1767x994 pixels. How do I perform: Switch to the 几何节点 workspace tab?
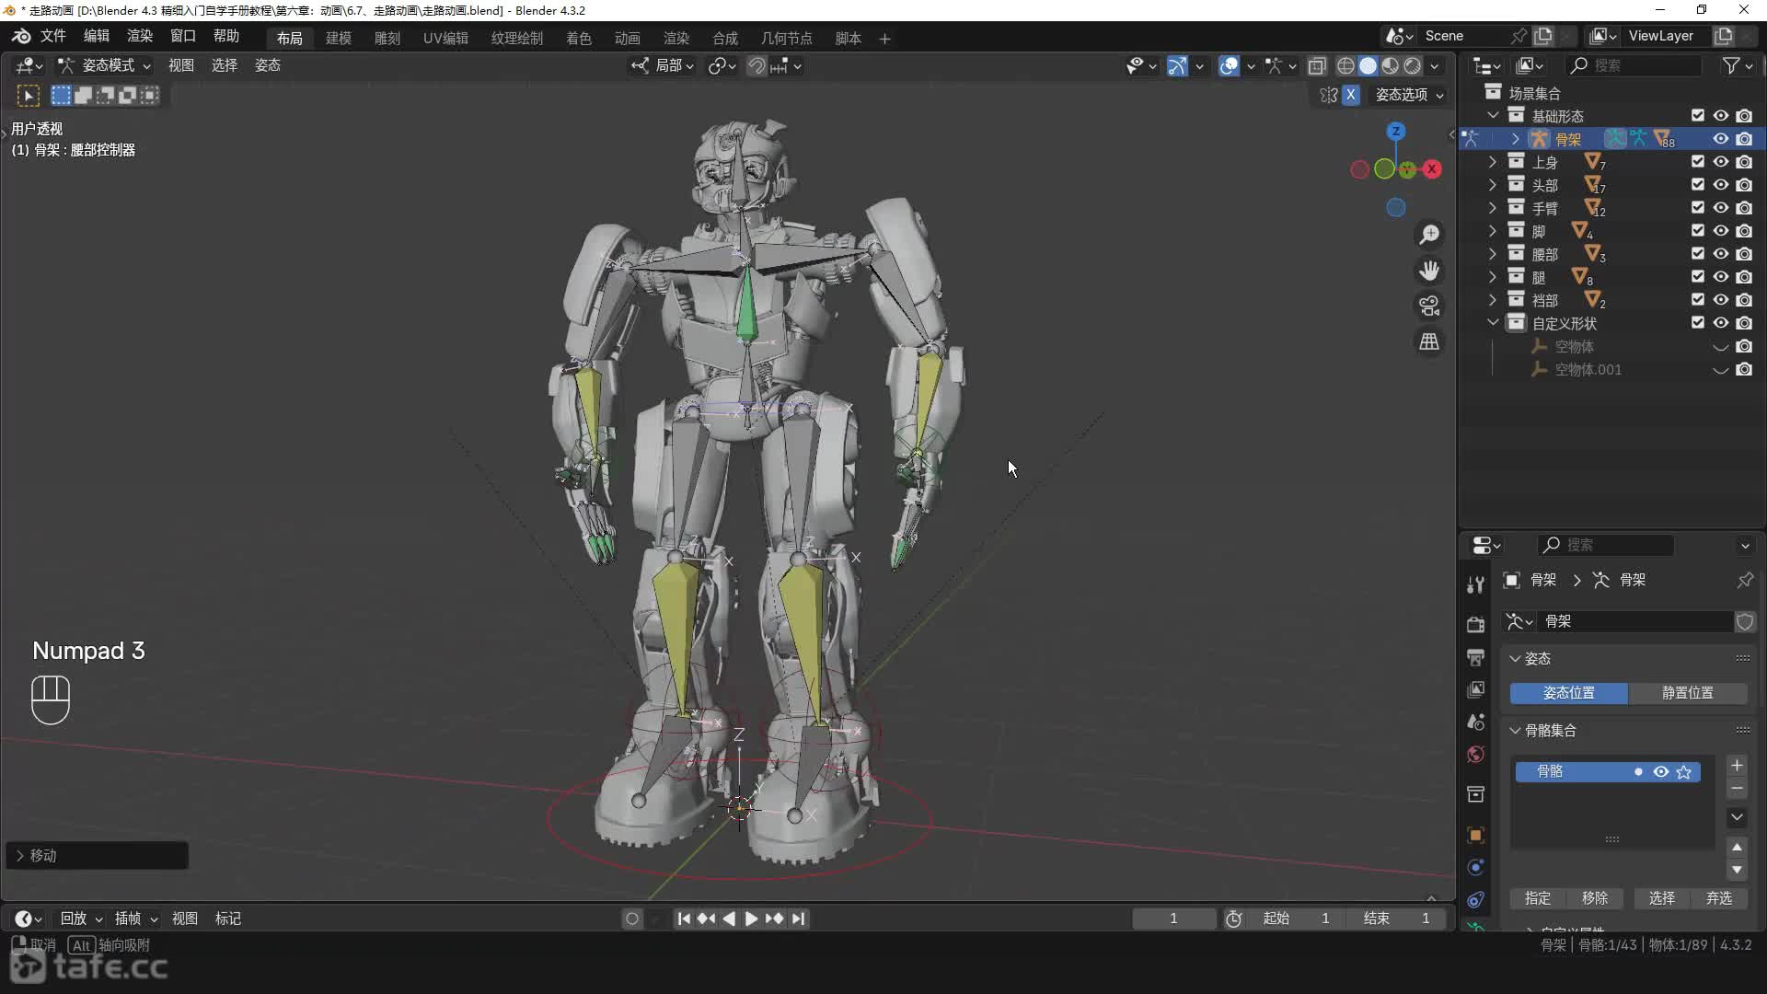click(787, 38)
